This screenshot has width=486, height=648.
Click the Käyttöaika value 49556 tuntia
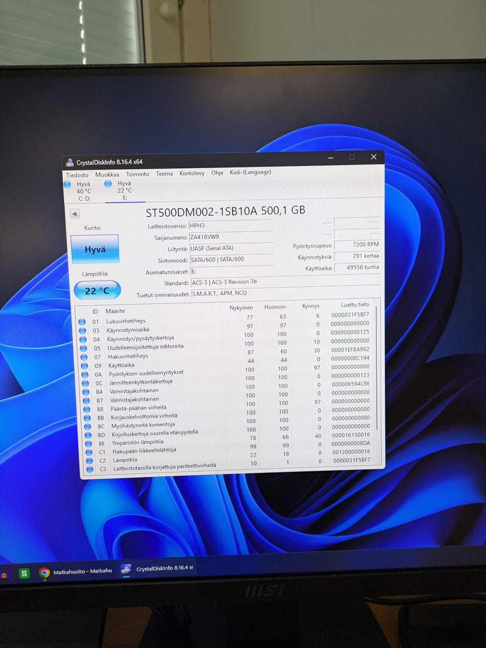point(357,268)
